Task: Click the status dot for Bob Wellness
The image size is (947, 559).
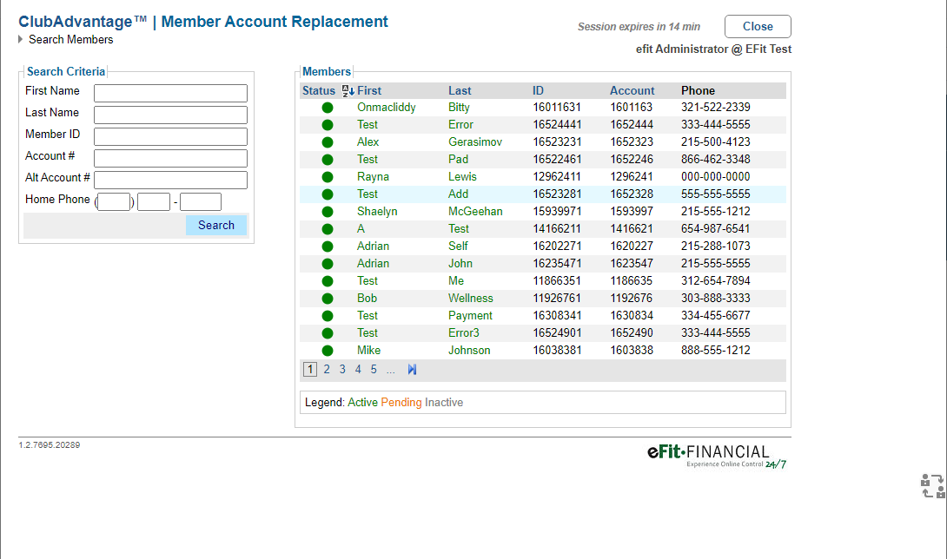Action: point(328,299)
